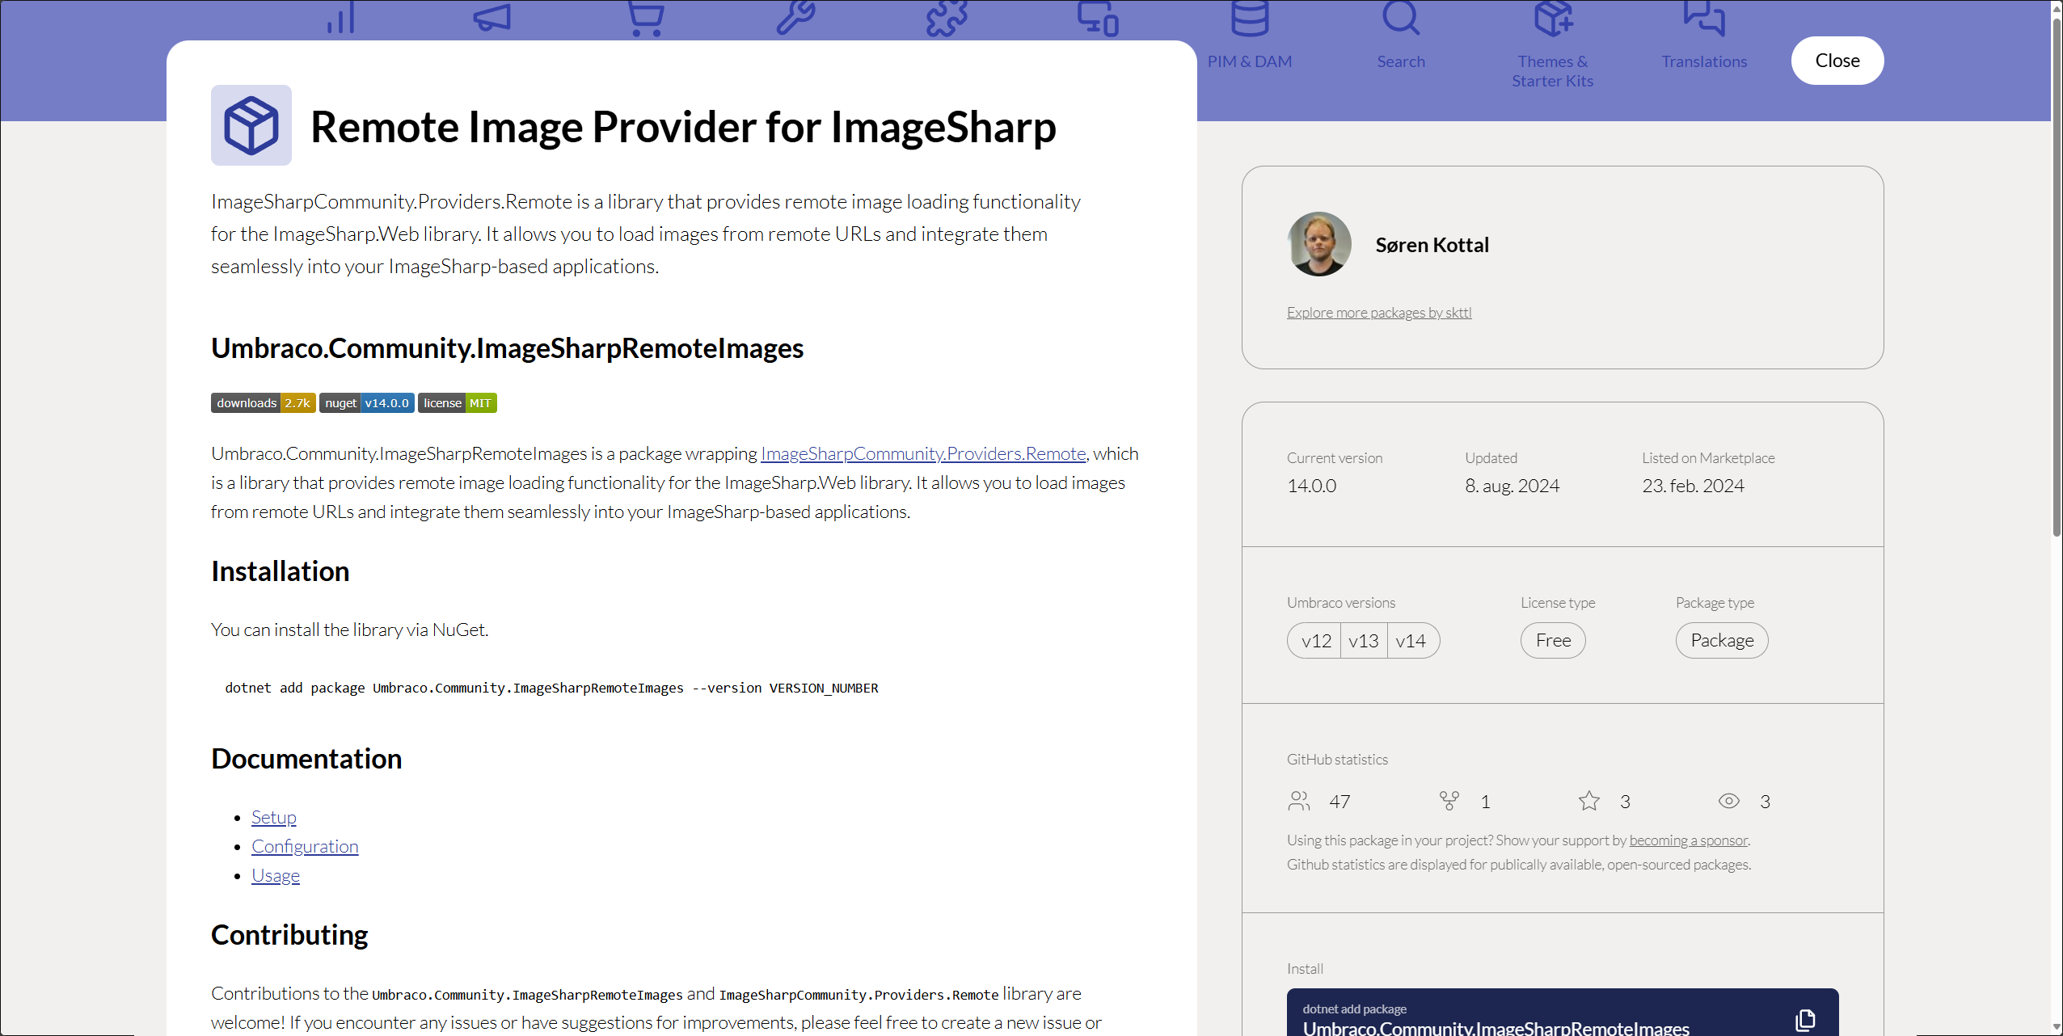Open Explore more packages by skttl
The height and width of the screenshot is (1036, 2063).
pos(1378,312)
